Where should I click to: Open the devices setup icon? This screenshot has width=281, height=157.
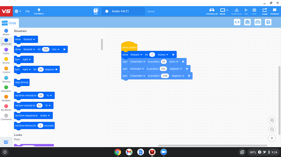point(248,22)
